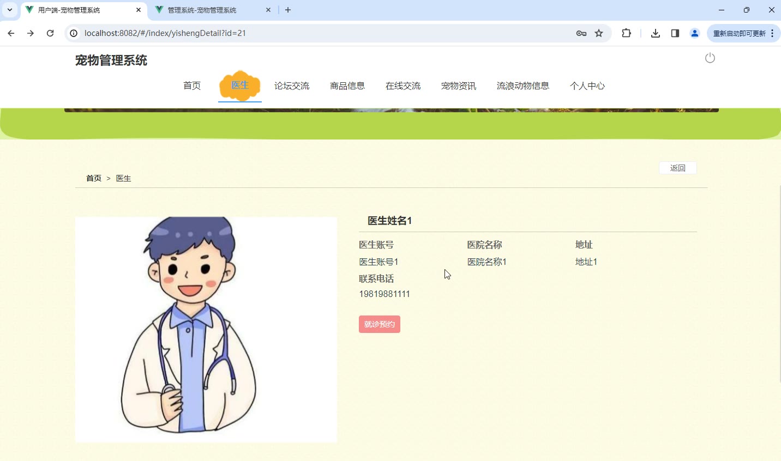Screen dimensions: 781x461
Task: Open the Chrome three-dot menu
Action: point(773,33)
